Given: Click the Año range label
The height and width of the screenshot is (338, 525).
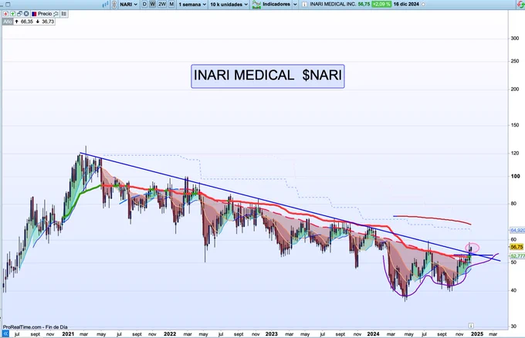Looking at the screenshot, I should coord(8,22).
